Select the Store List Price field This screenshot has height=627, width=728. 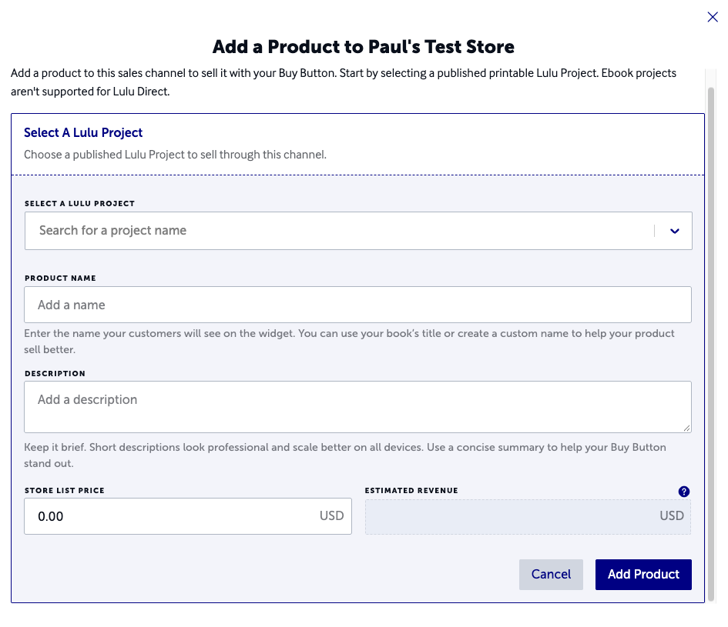[187, 516]
